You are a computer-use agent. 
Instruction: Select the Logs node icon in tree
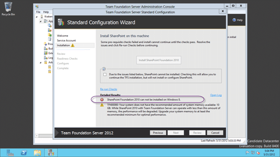coord(45,58)
